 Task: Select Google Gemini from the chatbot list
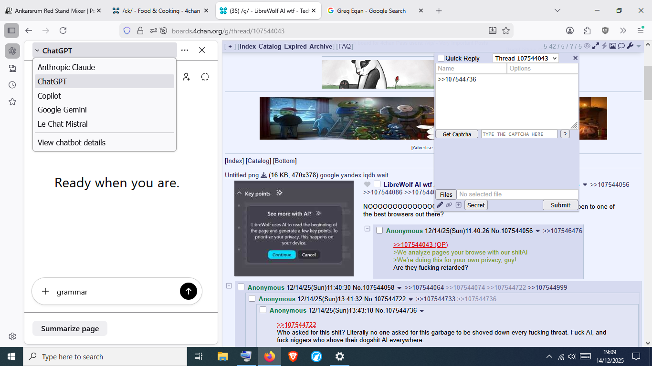tap(105, 110)
